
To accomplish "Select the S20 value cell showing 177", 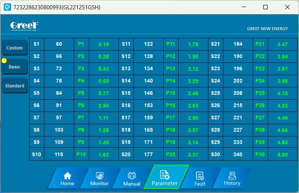I will click(148, 154).
